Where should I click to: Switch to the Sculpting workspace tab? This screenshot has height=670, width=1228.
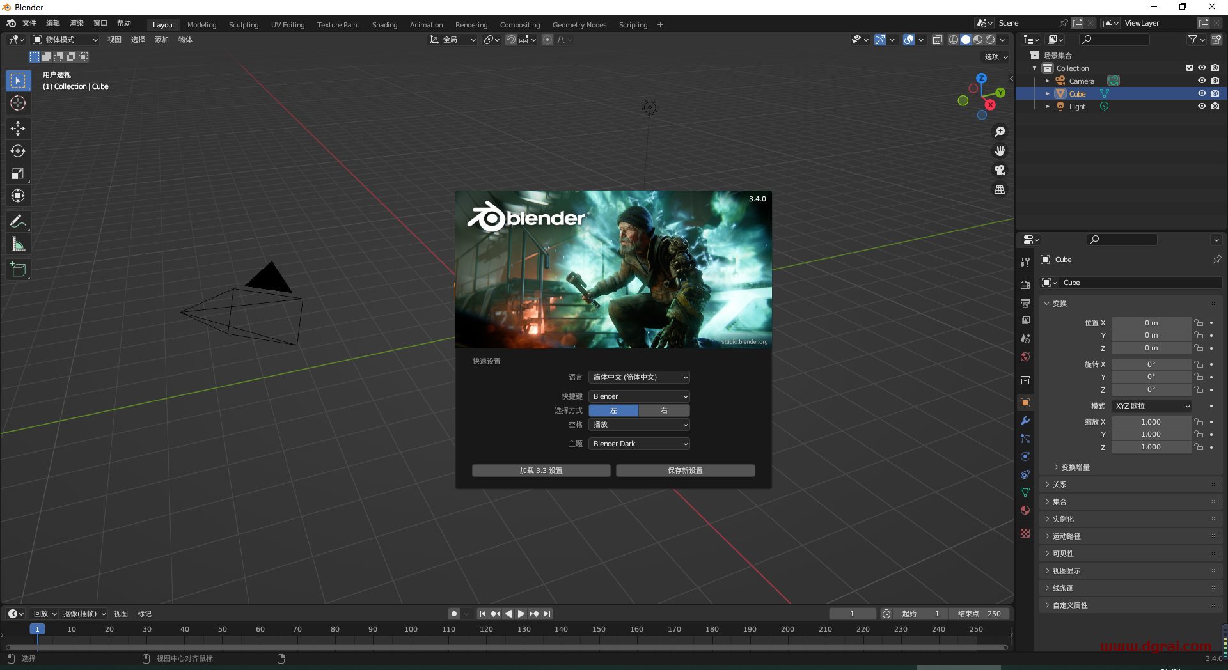point(244,25)
